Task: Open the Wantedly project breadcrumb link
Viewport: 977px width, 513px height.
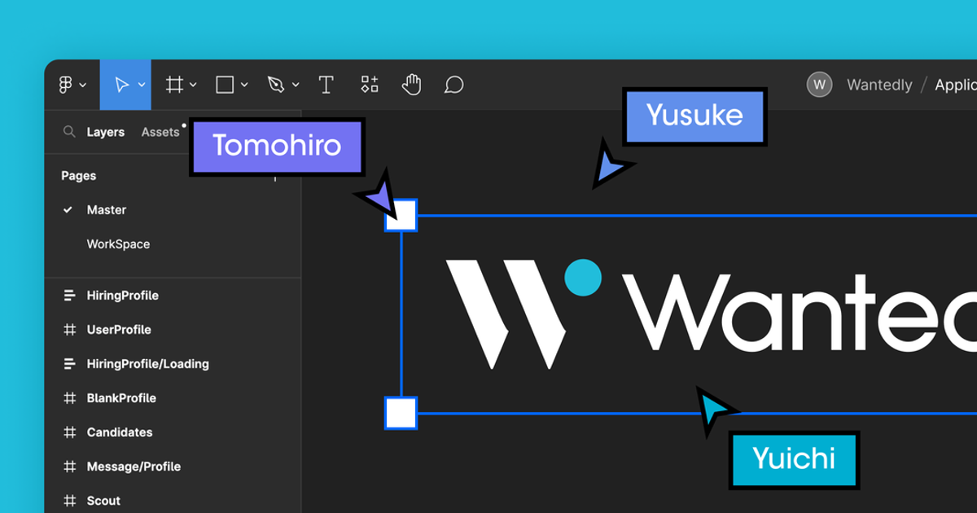Action: tap(879, 84)
